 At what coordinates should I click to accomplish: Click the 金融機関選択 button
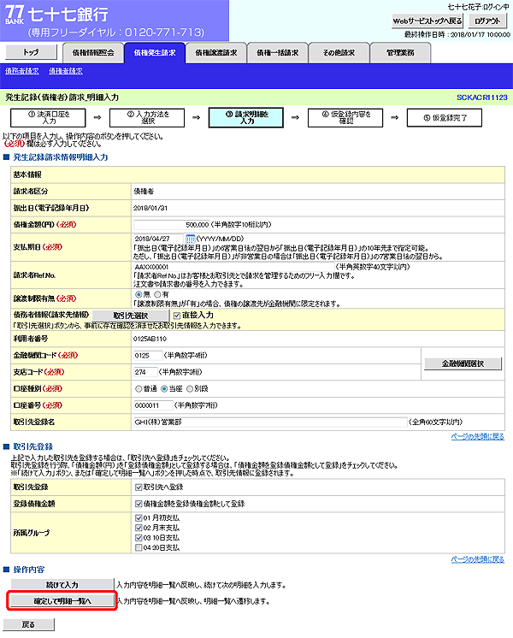pyautogui.click(x=463, y=363)
